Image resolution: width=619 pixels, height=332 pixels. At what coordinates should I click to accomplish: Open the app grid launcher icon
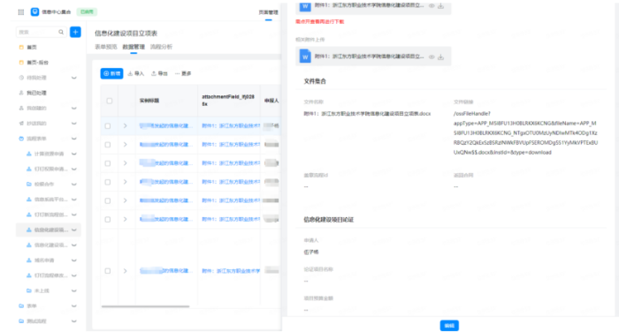(x=21, y=11)
